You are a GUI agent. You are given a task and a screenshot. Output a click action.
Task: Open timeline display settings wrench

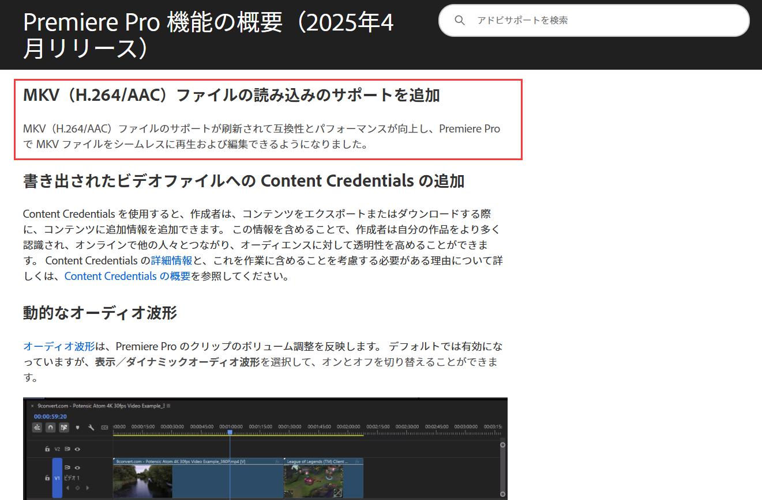(x=91, y=427)
